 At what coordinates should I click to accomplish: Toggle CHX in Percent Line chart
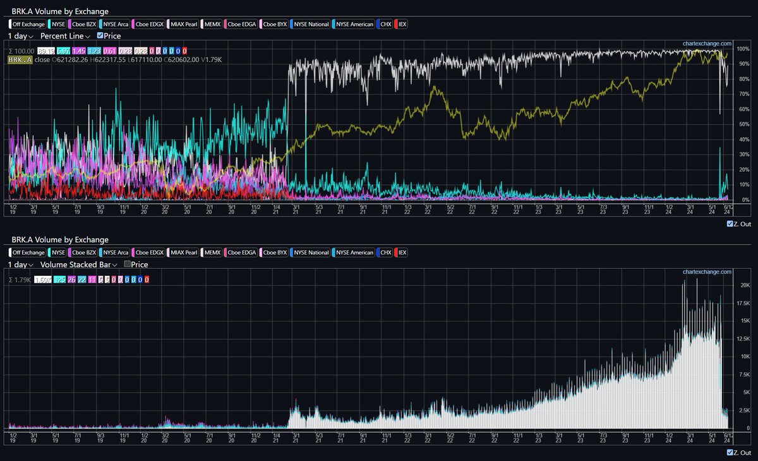[x=385, y=24]
